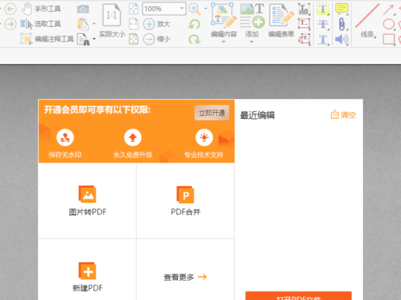Open the PDF合并 merge tile
The image size is (401, 300).
[185, 201]
